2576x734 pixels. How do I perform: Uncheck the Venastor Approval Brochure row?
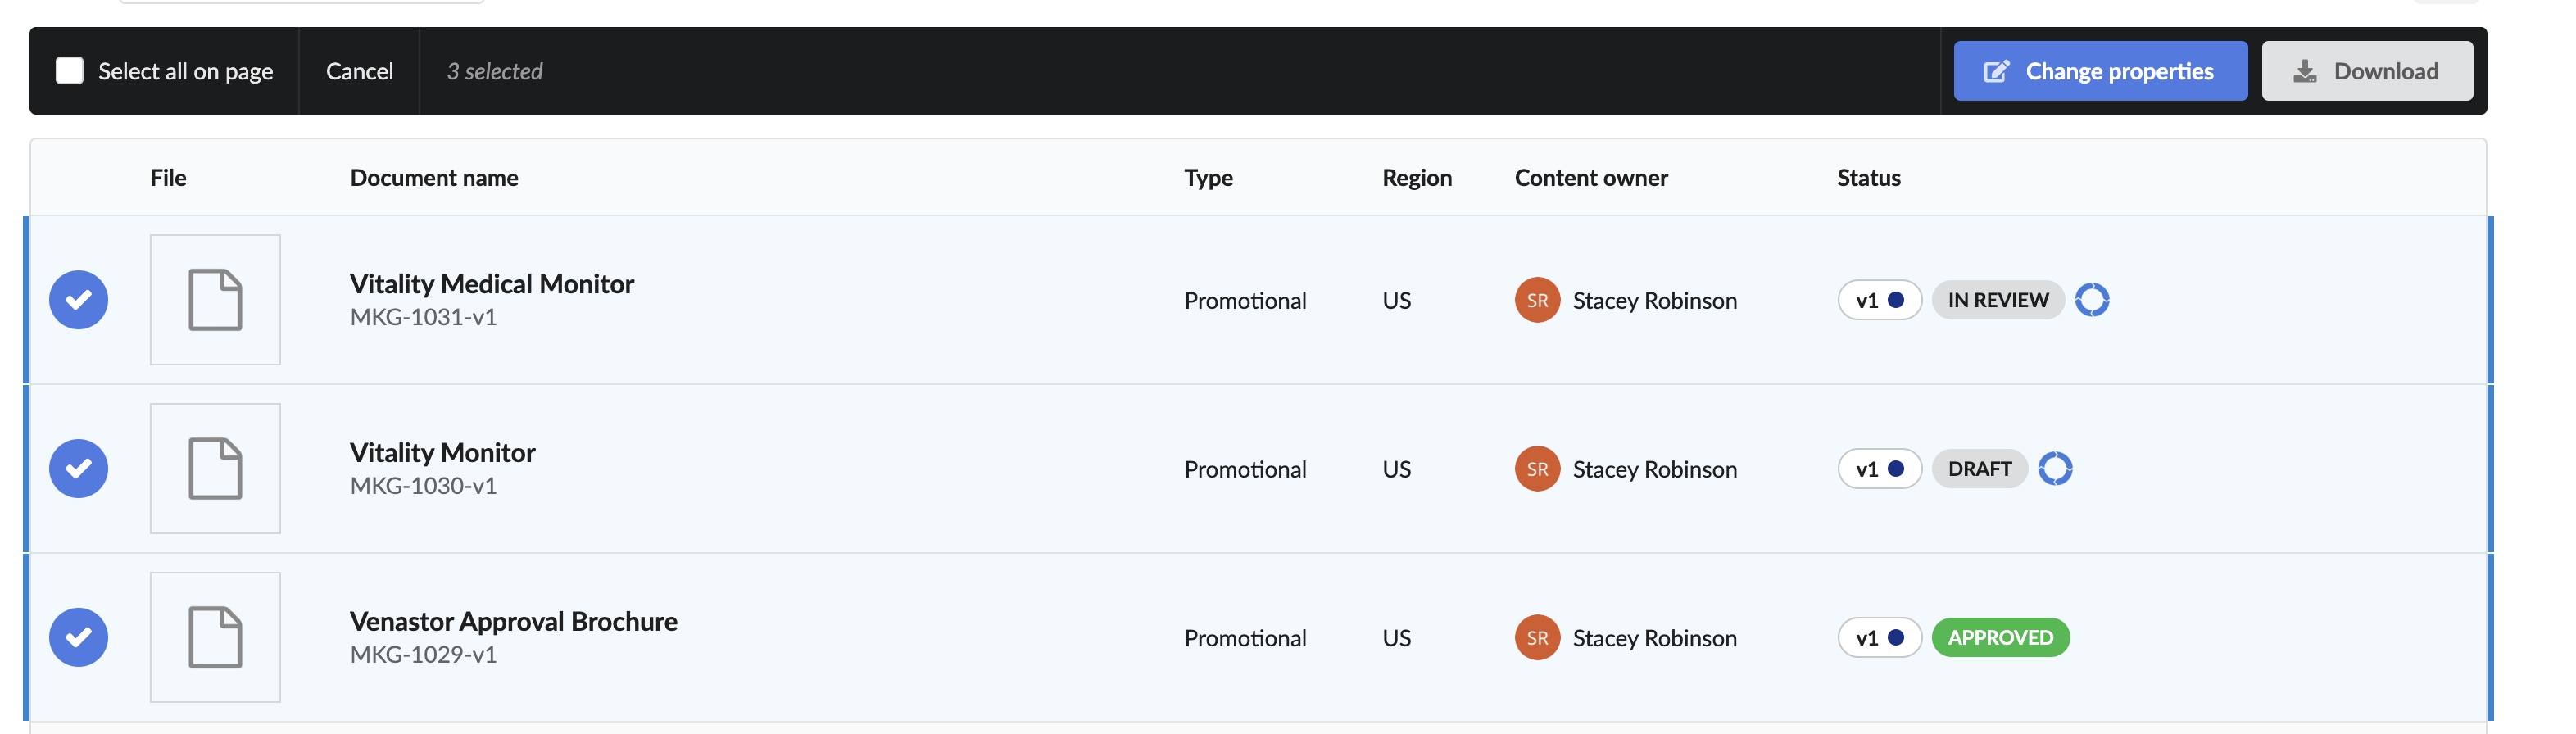tap(79, 638)
